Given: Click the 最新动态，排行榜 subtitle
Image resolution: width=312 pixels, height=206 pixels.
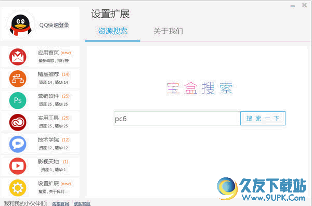Looking at the screenshot, I should point(54,61).
